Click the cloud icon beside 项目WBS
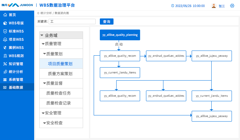The height and width of the screenshot is (140, 240). click(5, 39)
